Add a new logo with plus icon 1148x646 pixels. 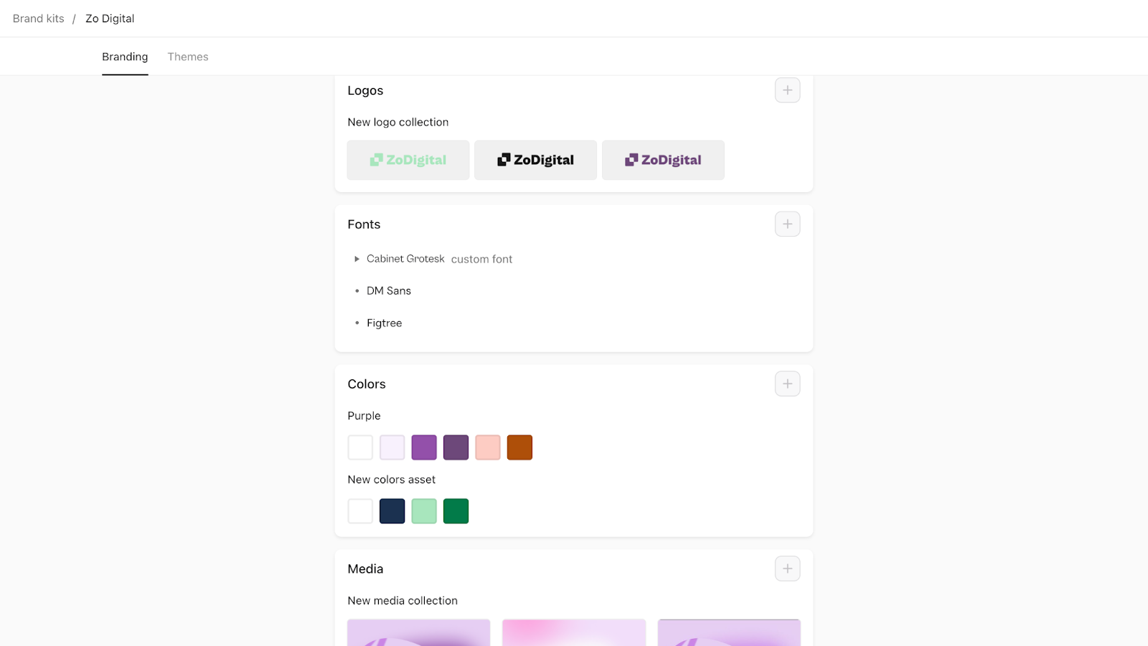[x=787, y=90]
